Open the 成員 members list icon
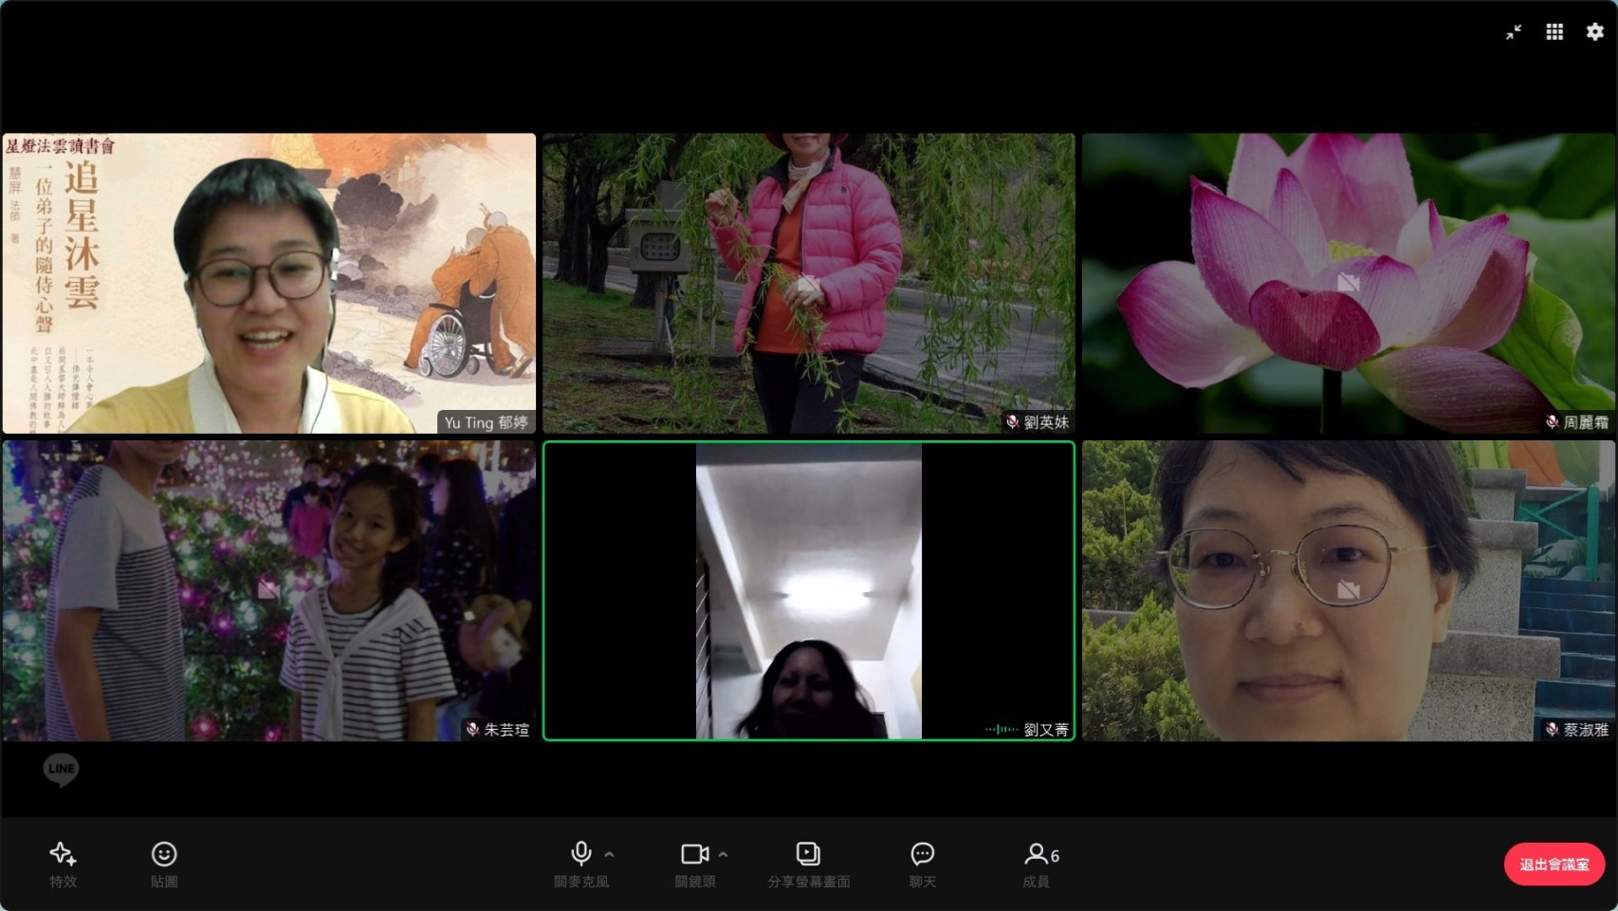The image size is (1618, 911). 1037,855
